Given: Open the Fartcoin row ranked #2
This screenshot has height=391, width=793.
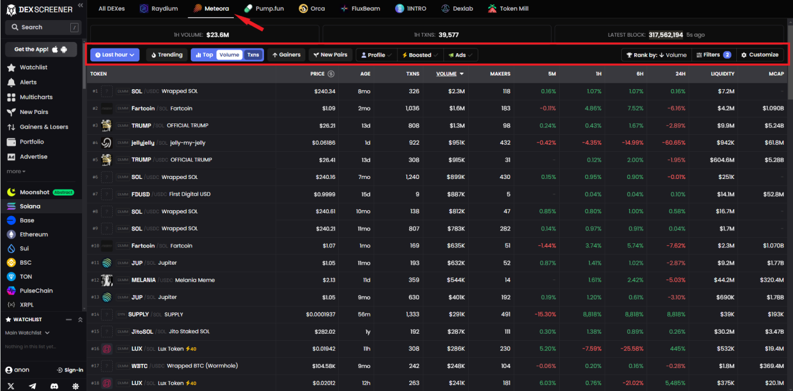Looking at the screenshot, I should 437,109.
